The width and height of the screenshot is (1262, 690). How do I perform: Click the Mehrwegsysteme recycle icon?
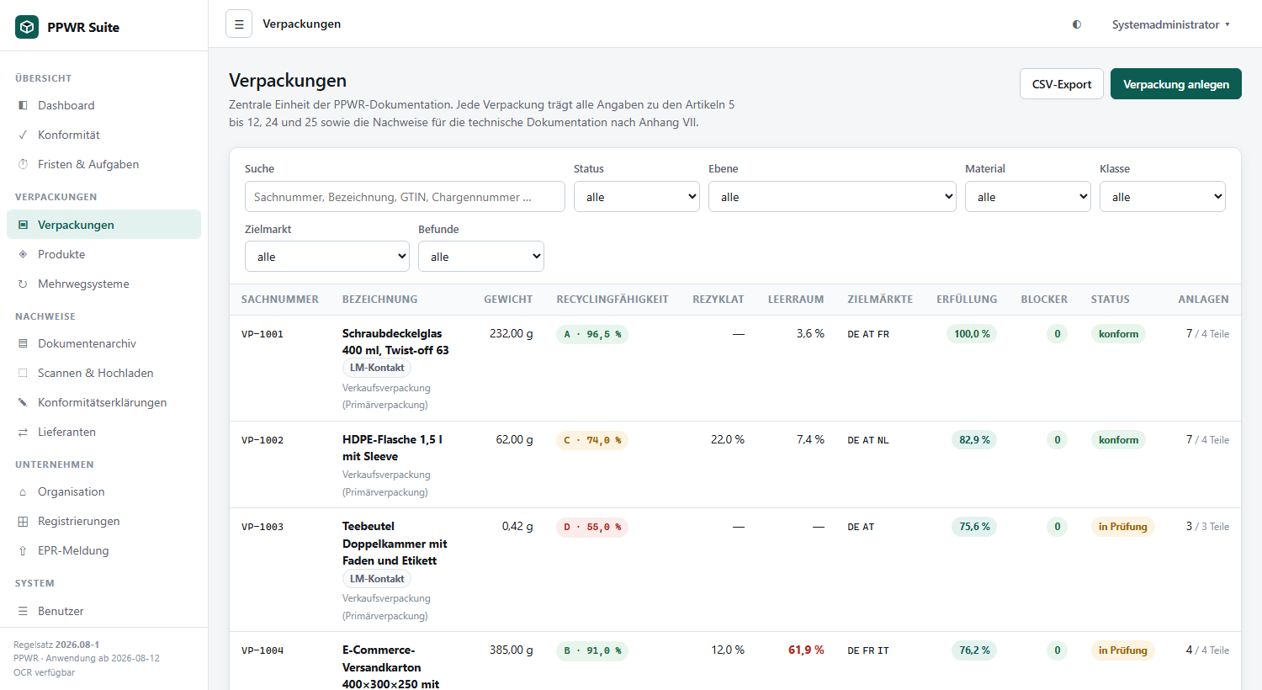(23, 284)
